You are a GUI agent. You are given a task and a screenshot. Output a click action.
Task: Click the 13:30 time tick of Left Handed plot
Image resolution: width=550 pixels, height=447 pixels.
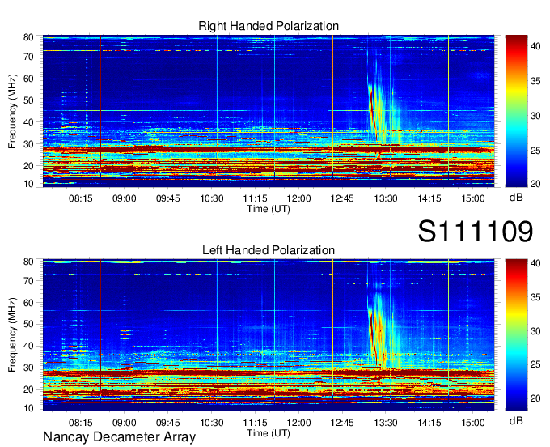(x=386, y=423)
